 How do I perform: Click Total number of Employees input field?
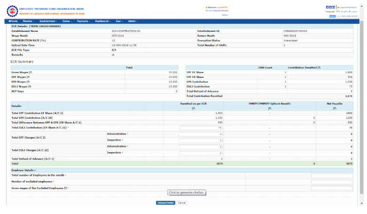pyautogui.click(x=331, y=176)
